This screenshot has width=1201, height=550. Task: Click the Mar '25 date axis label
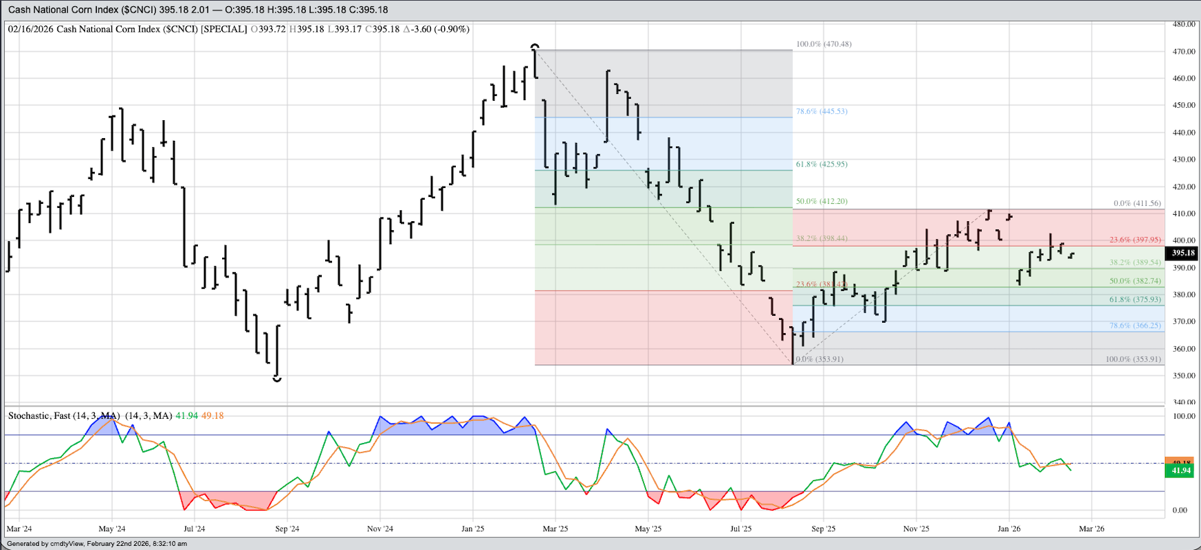(555, 529)
